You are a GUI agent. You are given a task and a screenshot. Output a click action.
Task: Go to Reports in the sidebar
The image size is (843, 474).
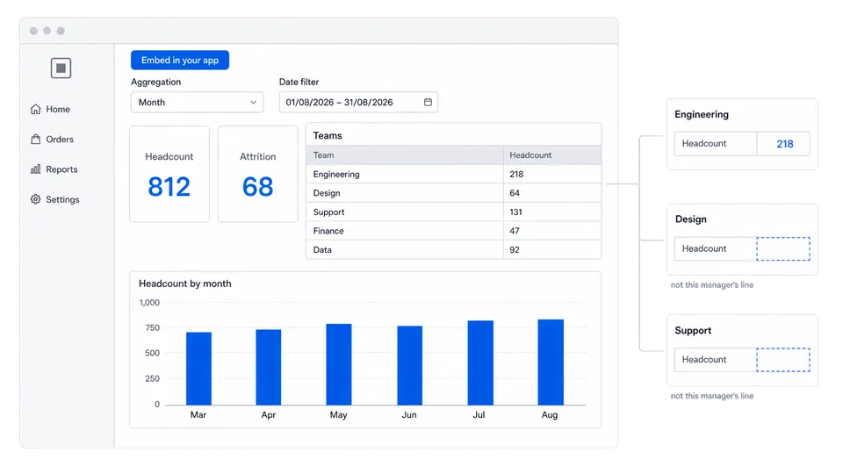[x=54, y=169]
